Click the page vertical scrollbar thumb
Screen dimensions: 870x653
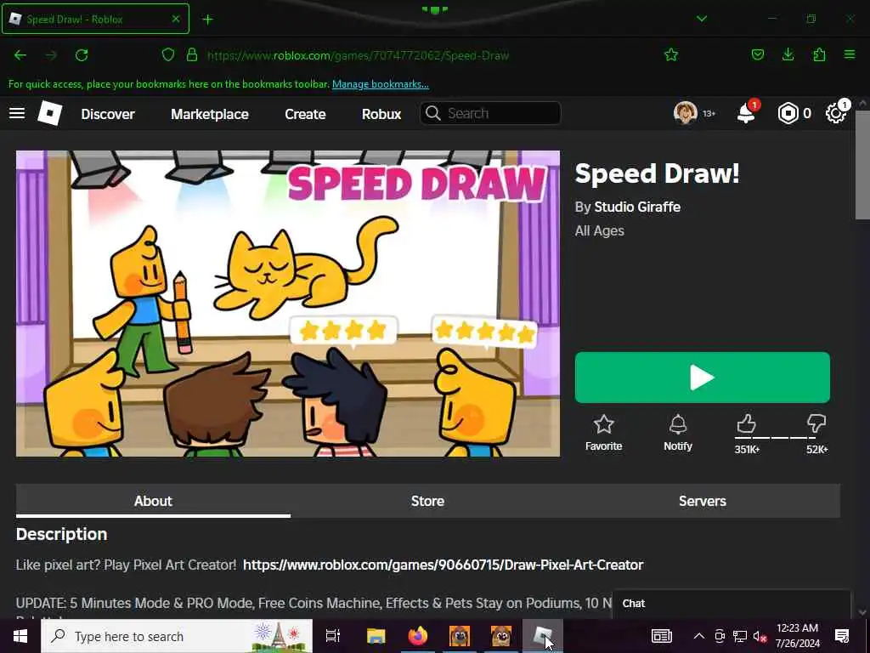(862, 165)
